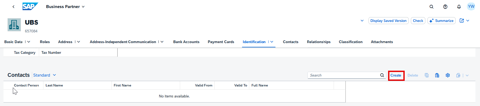Open the Contacts table settings gear
Screen dimensions: 480x106
[x=448, y=75]
